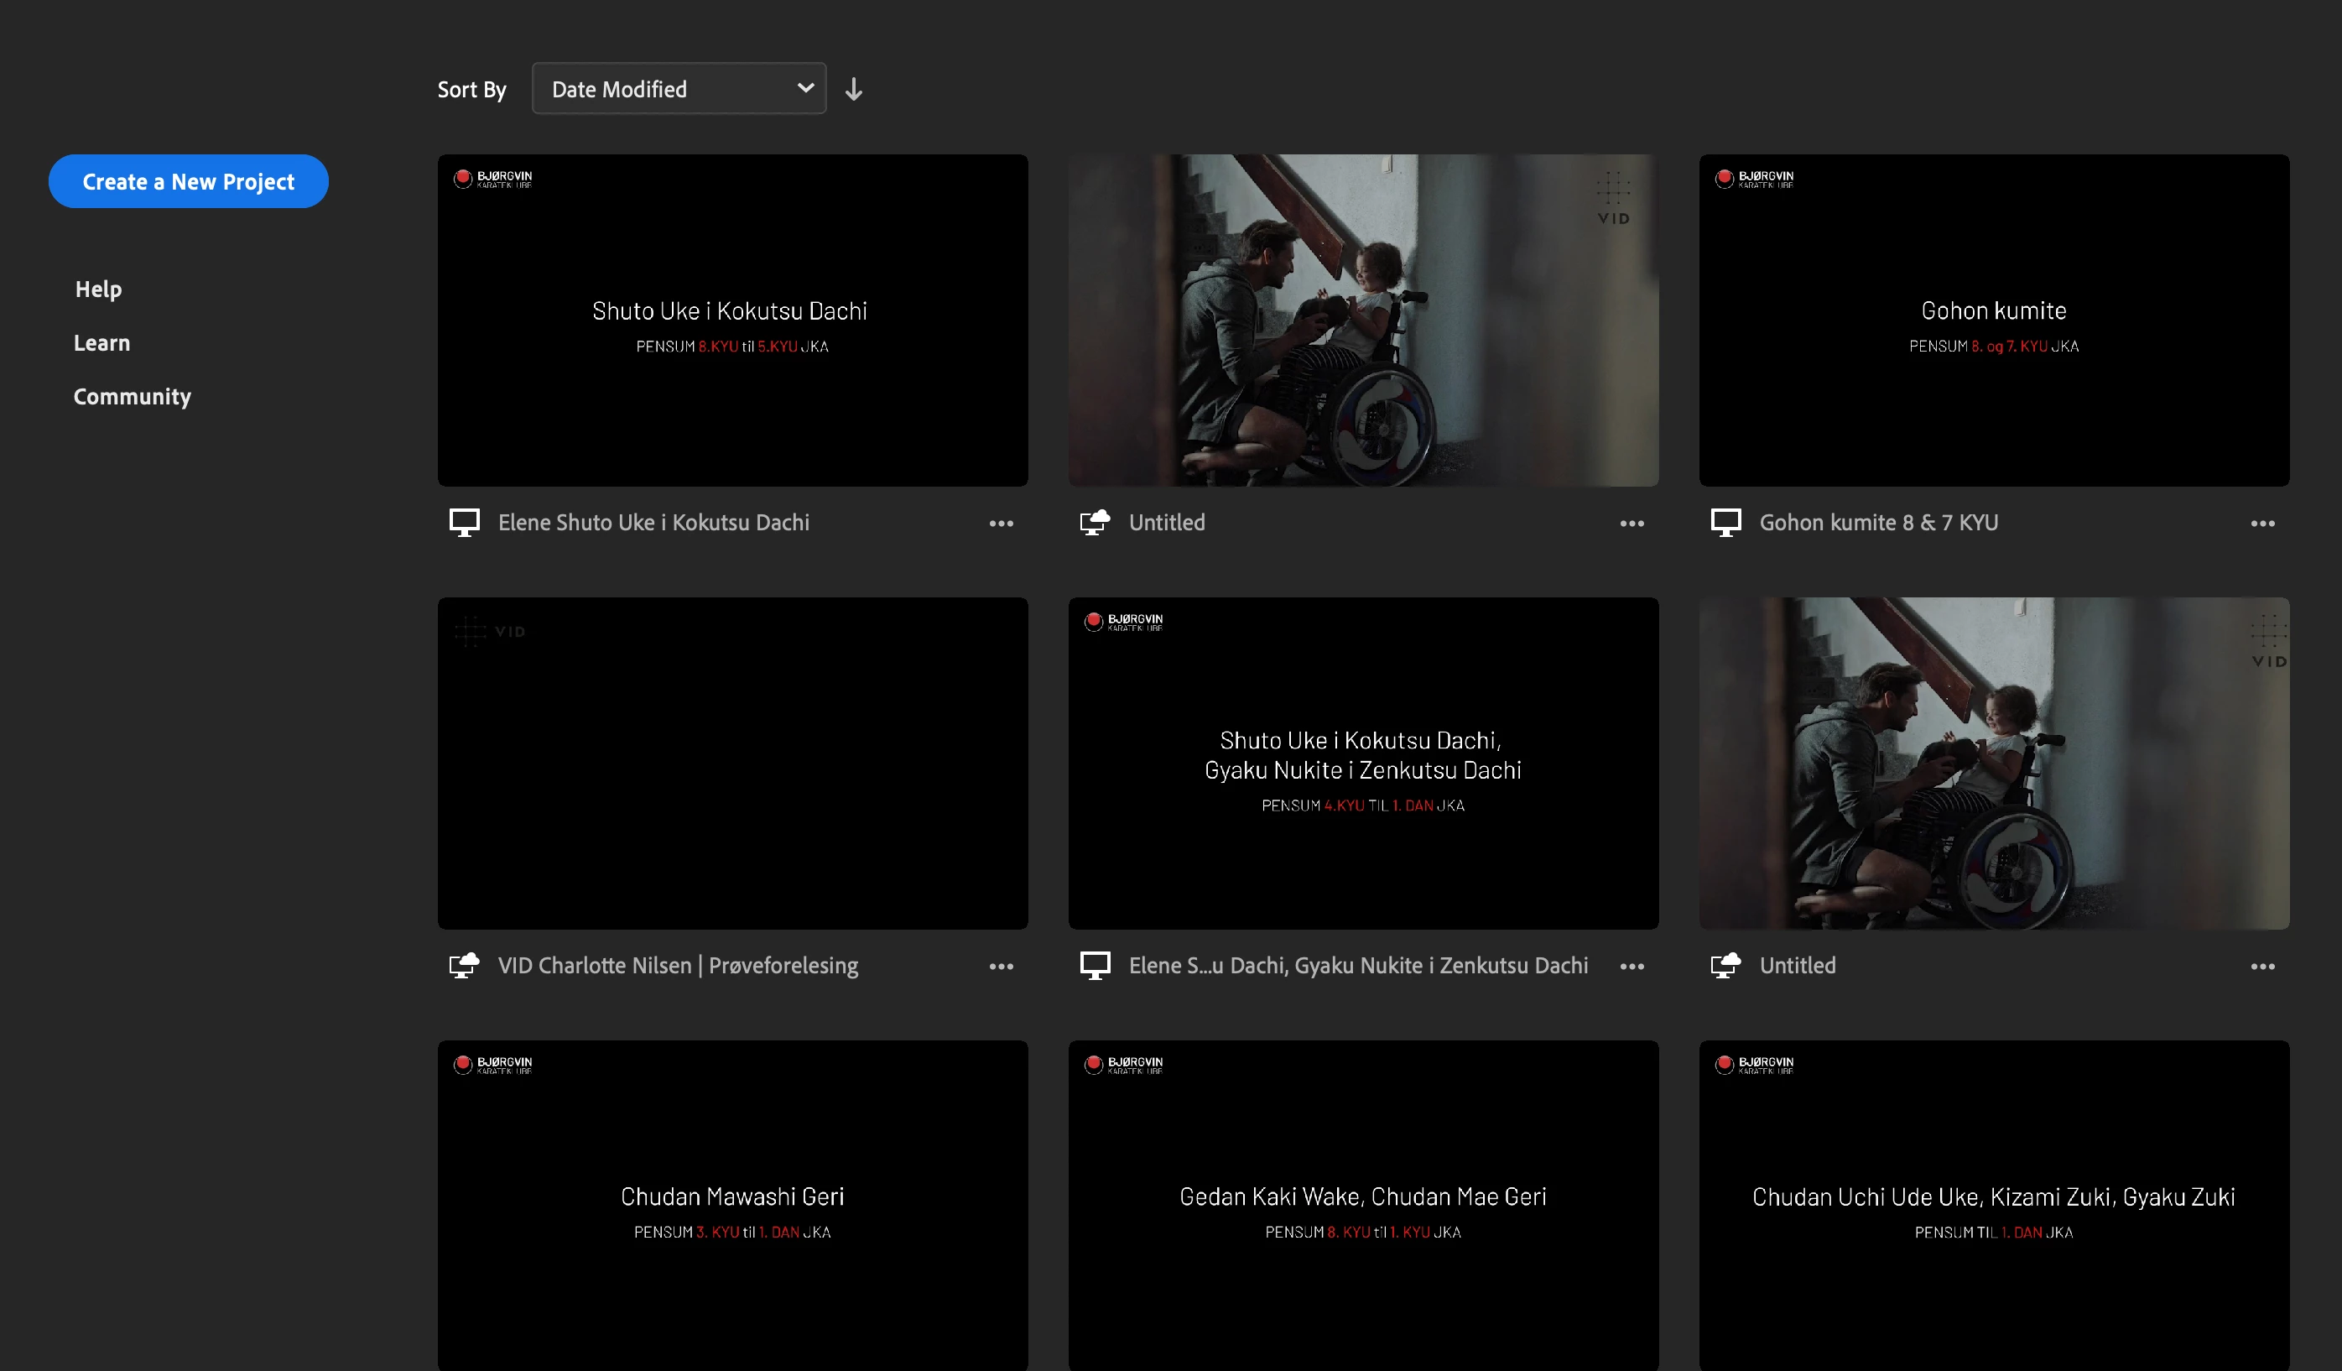Open more options for Gohon kumite 8 & 7 KYU
The height and width of the screenshot is (1371, 2342).
click(x=2262, y=524)
